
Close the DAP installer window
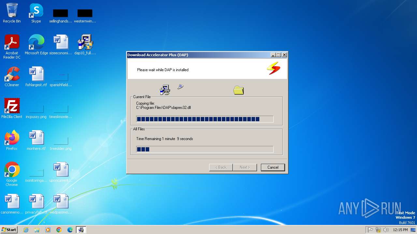pyautogui.click(x=284, y=55)
